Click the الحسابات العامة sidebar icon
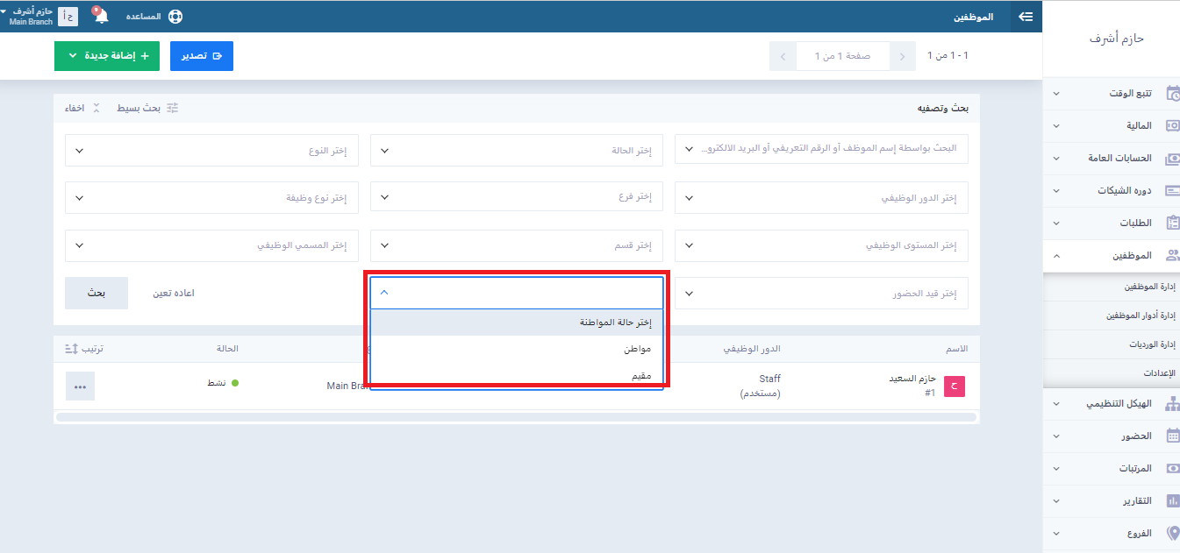Viewport: 1180px width, 553px height. tap(1172, 158)
